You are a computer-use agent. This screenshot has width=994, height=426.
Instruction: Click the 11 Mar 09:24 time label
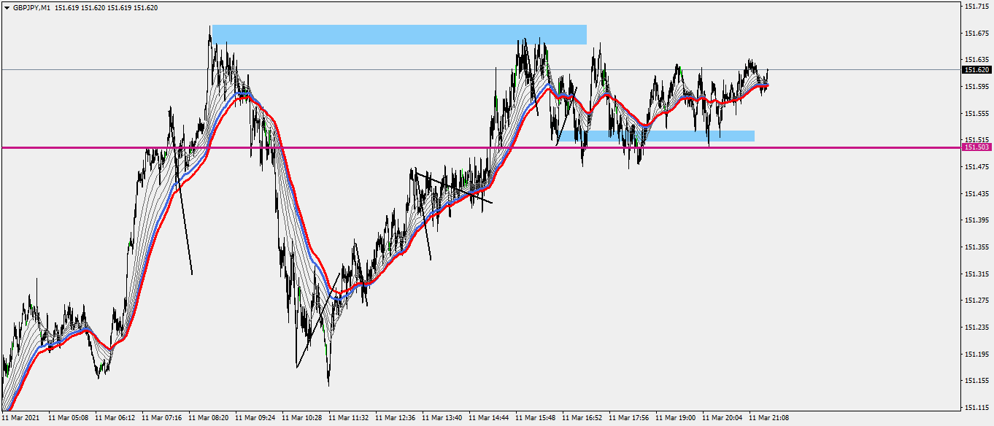click(255, 419)
